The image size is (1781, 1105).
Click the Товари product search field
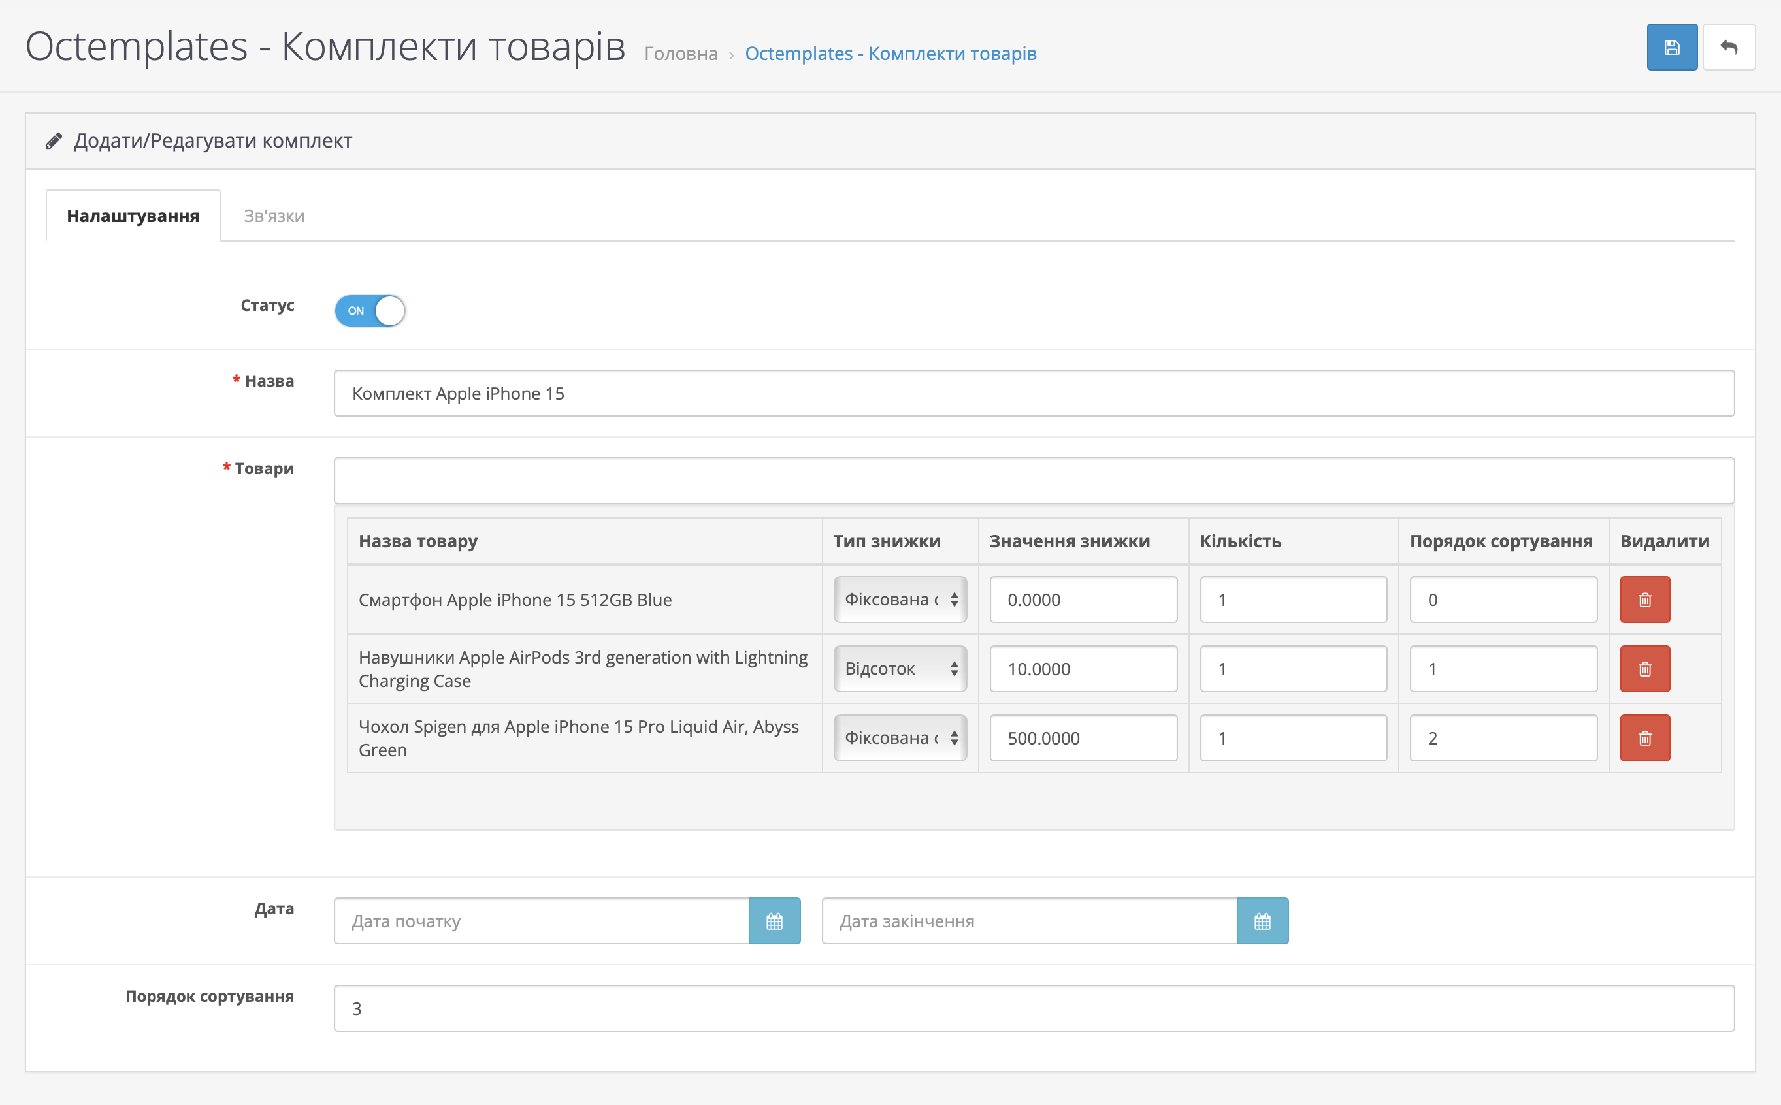point(1033,480)
